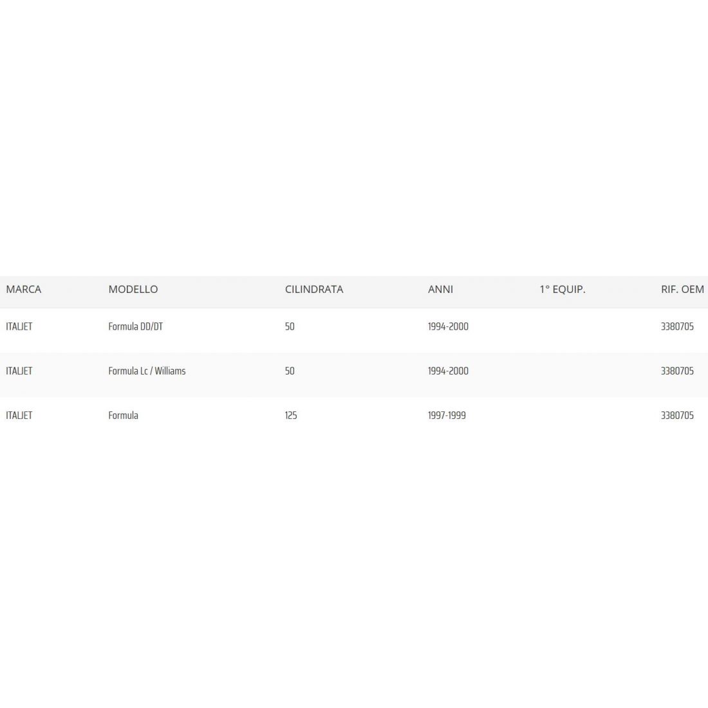
Task: Select the 1° EQUIP. column header
Action: 563,290
